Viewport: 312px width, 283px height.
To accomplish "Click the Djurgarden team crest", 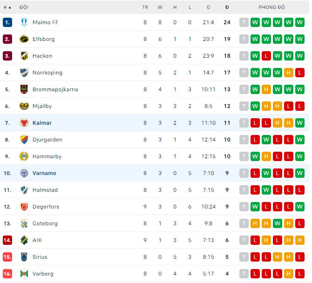I will (24, 140).
